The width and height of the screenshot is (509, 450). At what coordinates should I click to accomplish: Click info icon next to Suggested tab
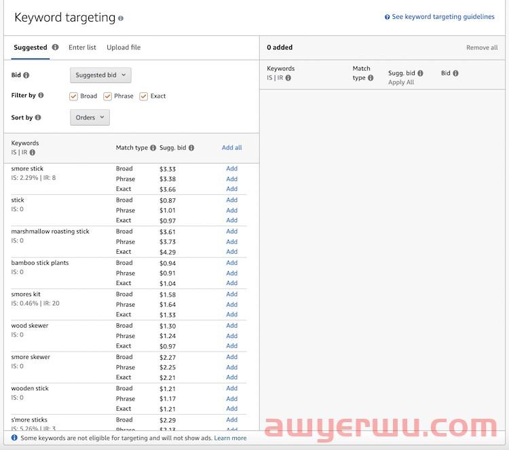pyautogui.click(x=56, y=47)
